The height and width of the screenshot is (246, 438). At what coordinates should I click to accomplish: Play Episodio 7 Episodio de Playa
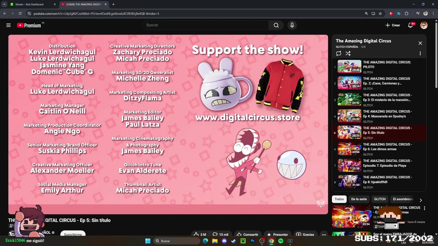click(x=379, y=165)
